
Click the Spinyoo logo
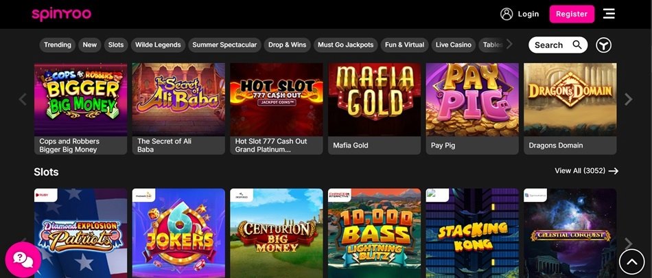pos(62,14)
